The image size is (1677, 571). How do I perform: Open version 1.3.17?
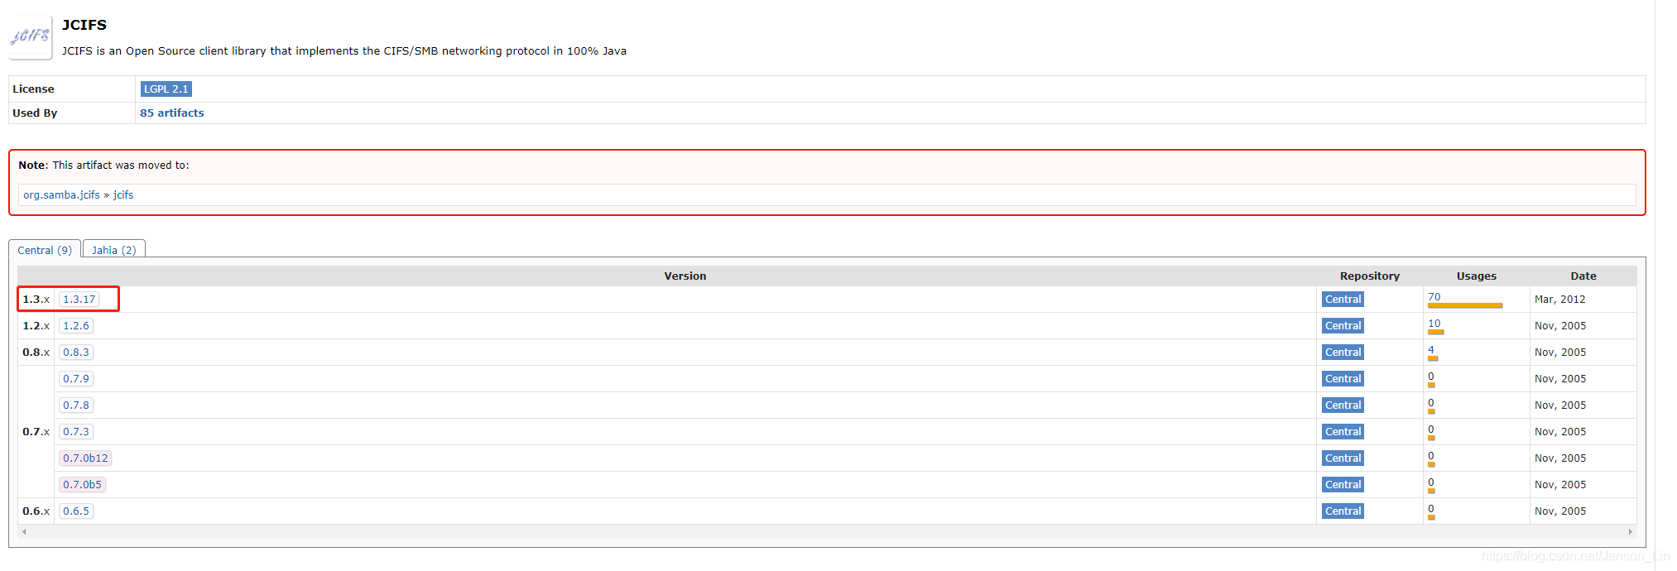(79, 299)
